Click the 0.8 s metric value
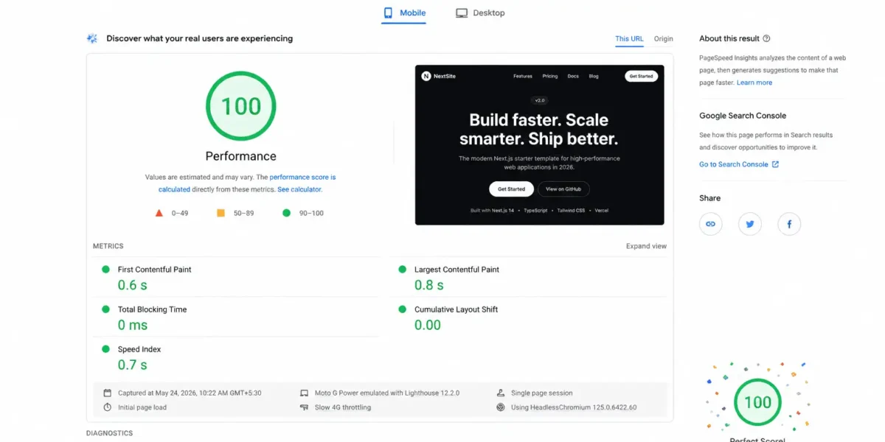This screenshot has width=885, height=442. click(428, 285)
